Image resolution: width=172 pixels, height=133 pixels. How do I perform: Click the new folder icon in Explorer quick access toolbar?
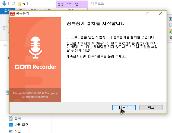[x=19, y=4]
